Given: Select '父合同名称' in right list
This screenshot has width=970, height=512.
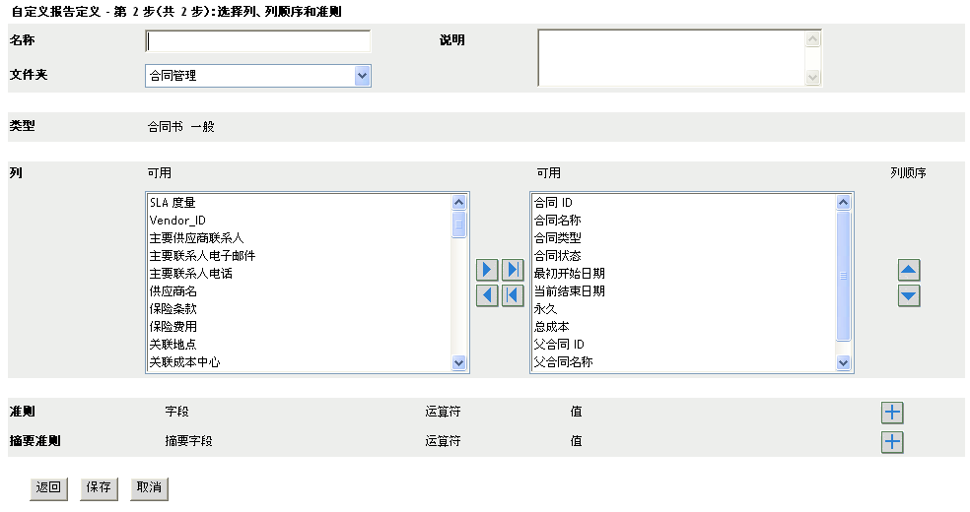Looking at the screenshot, I should [x=684, y=362].
